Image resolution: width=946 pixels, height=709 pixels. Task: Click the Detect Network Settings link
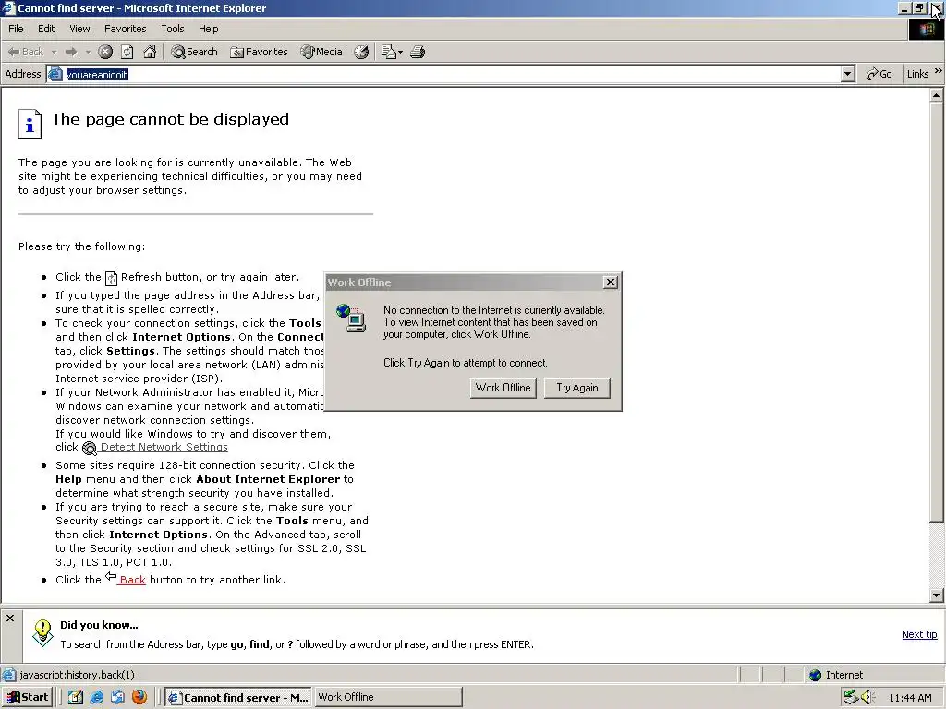(x=164, y=447)
